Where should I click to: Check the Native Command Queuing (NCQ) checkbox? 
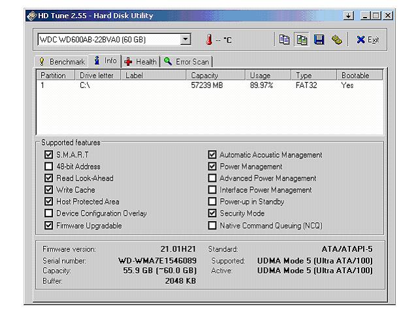(212, 226)
